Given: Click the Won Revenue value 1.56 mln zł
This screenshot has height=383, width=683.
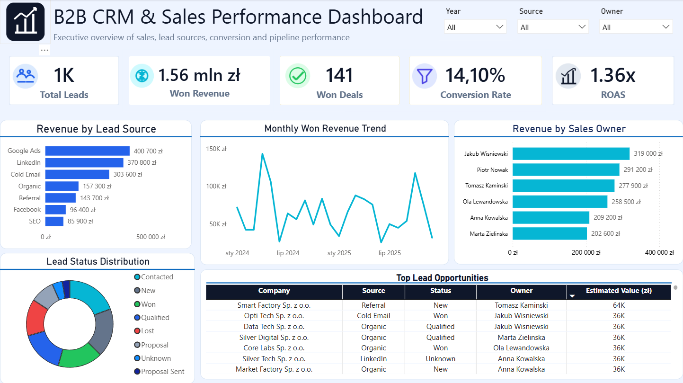Looking at the screenshot, I should (199, 75).
